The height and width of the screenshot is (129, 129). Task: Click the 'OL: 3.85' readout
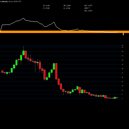pyautogui.click(x=88, y=11)
